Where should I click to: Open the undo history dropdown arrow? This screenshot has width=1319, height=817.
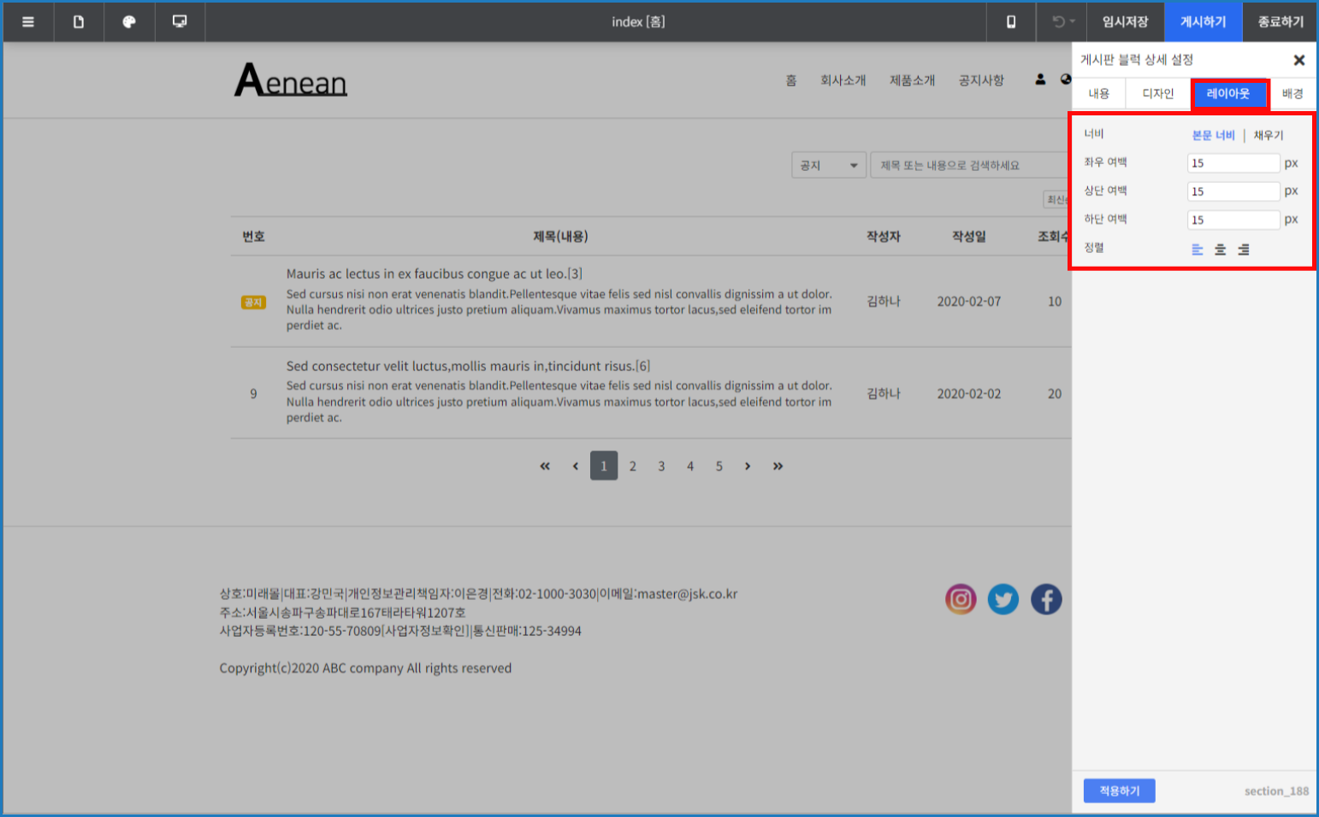tap(1072, 21)
